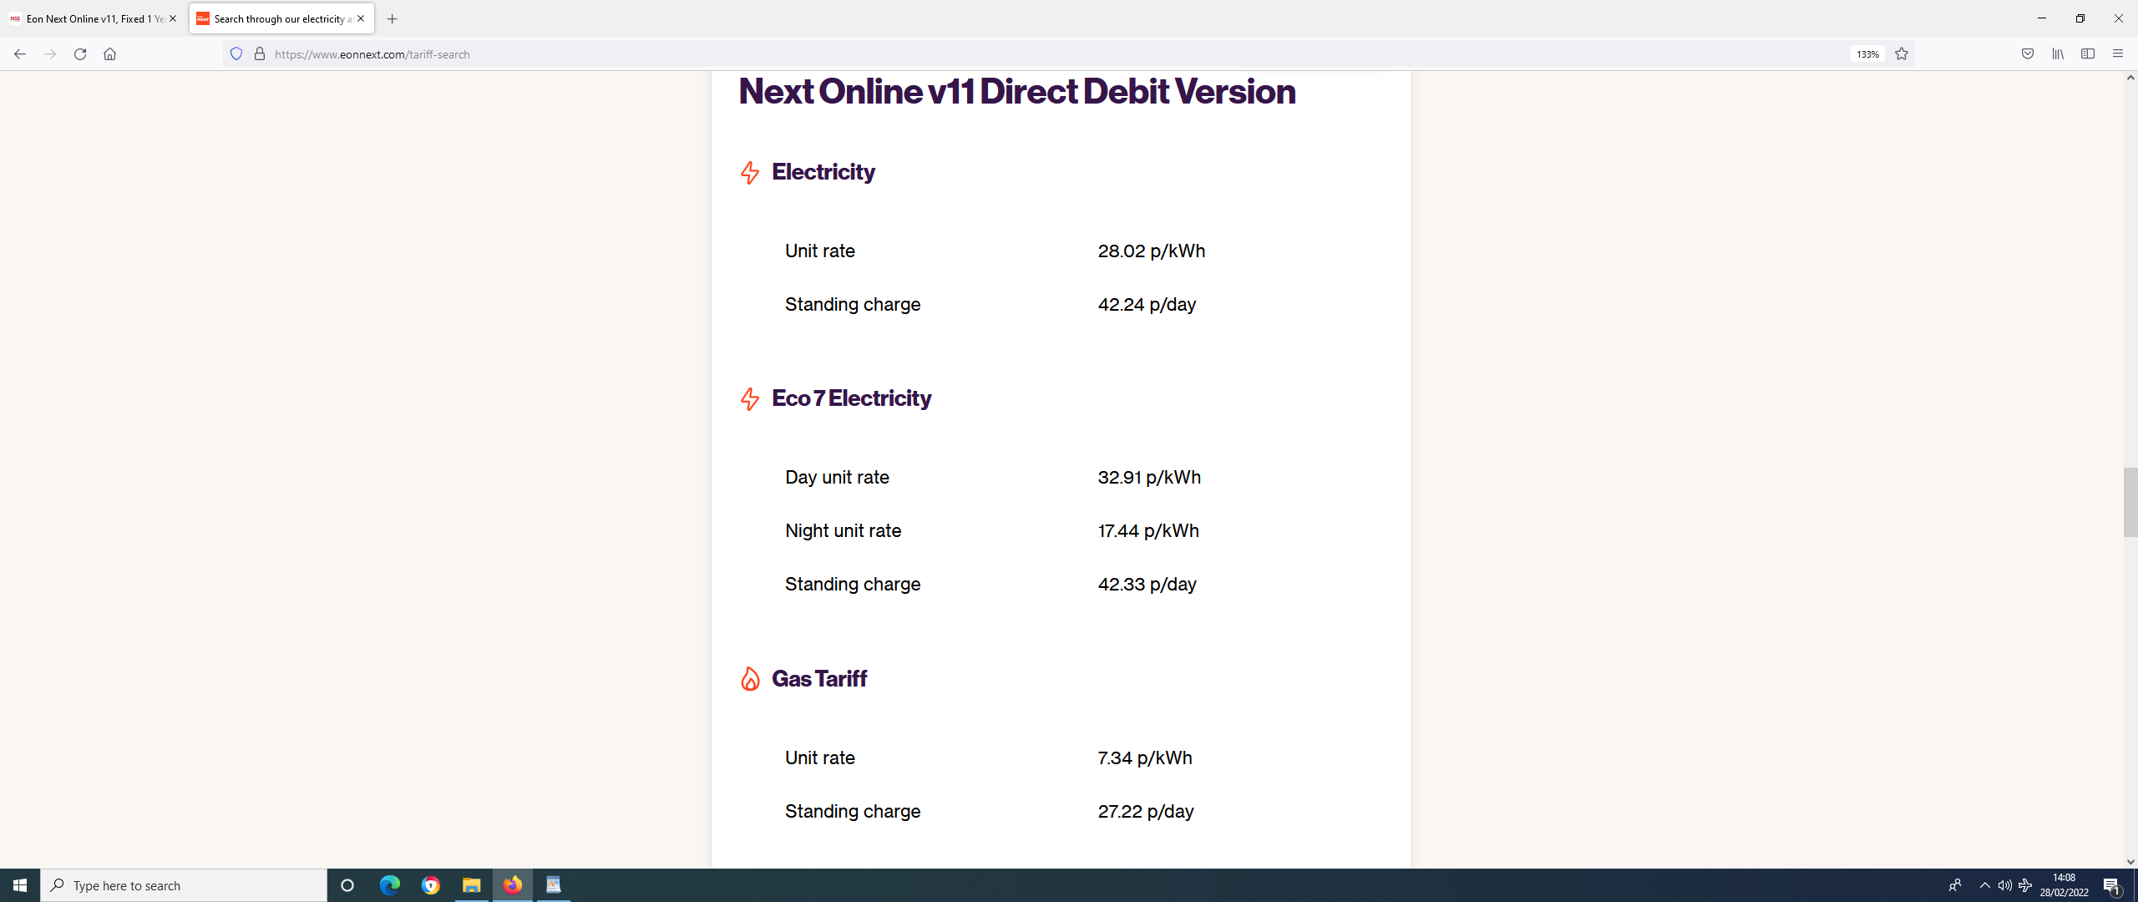Open the volume control

(2005, 885)
